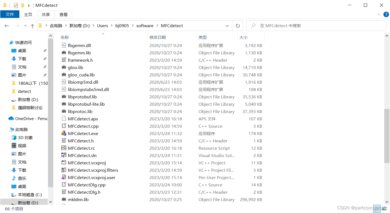Click the MFCdetect.vcxproj project icon
Viewport: 390px width, 213px height.
coord(64,163)
